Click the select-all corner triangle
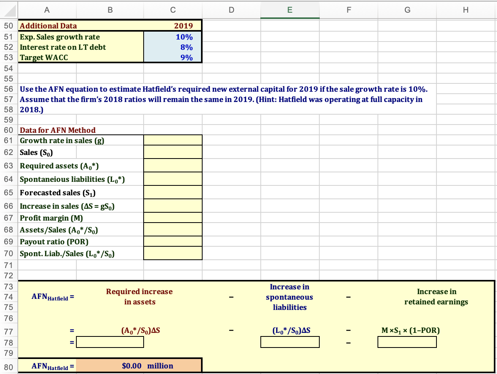 pyautogui.click(x=9, y=10)
